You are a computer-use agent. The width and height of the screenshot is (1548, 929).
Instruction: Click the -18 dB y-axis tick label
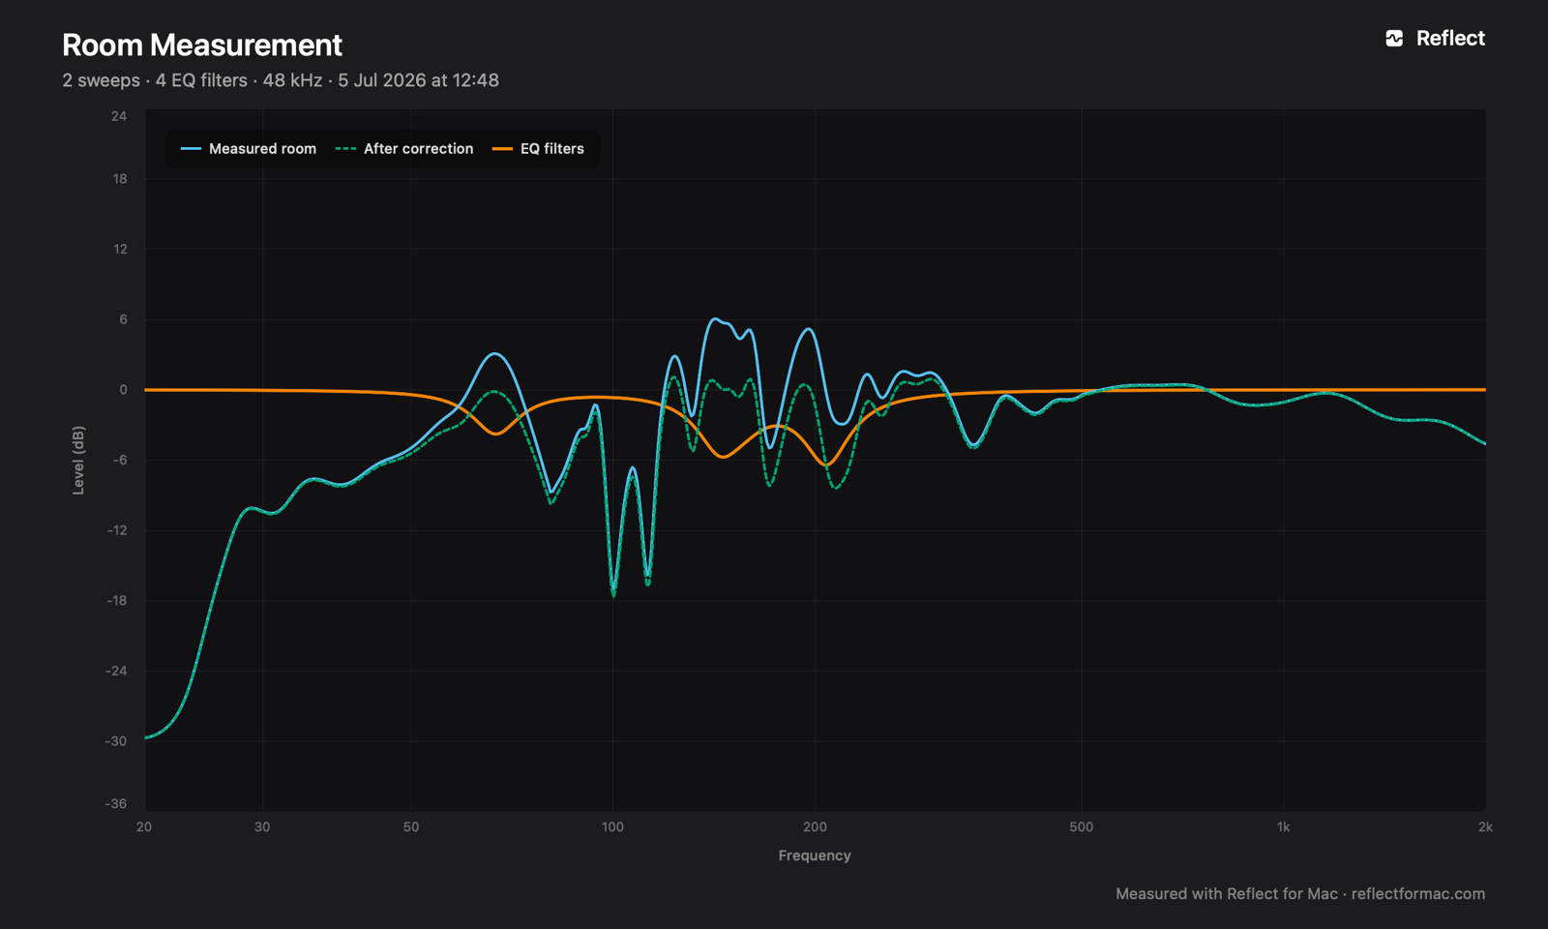coord(117,601)
